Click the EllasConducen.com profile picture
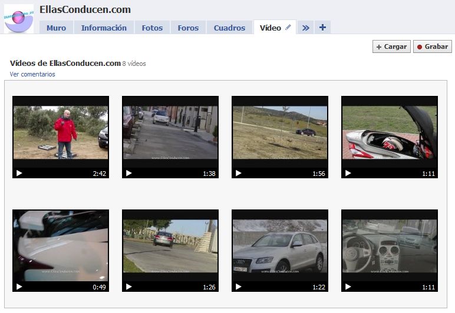455x313 pixels. click(x=19, y=18)
